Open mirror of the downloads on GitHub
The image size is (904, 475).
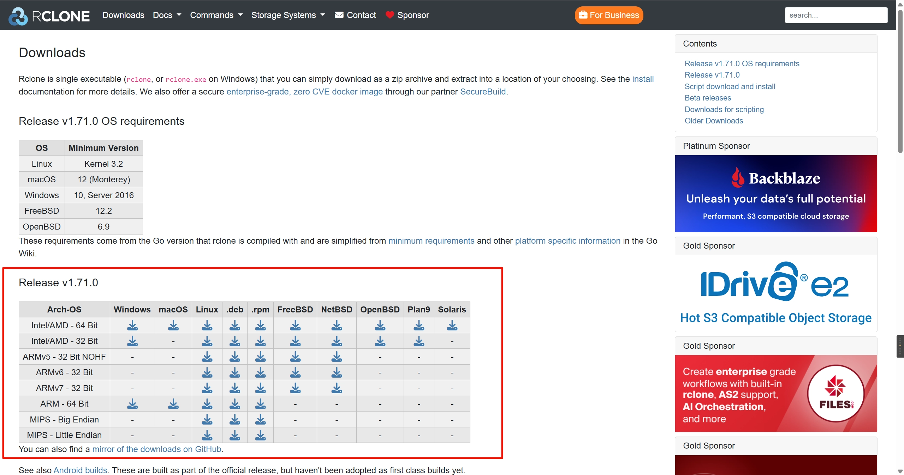(x=157, y=449)
